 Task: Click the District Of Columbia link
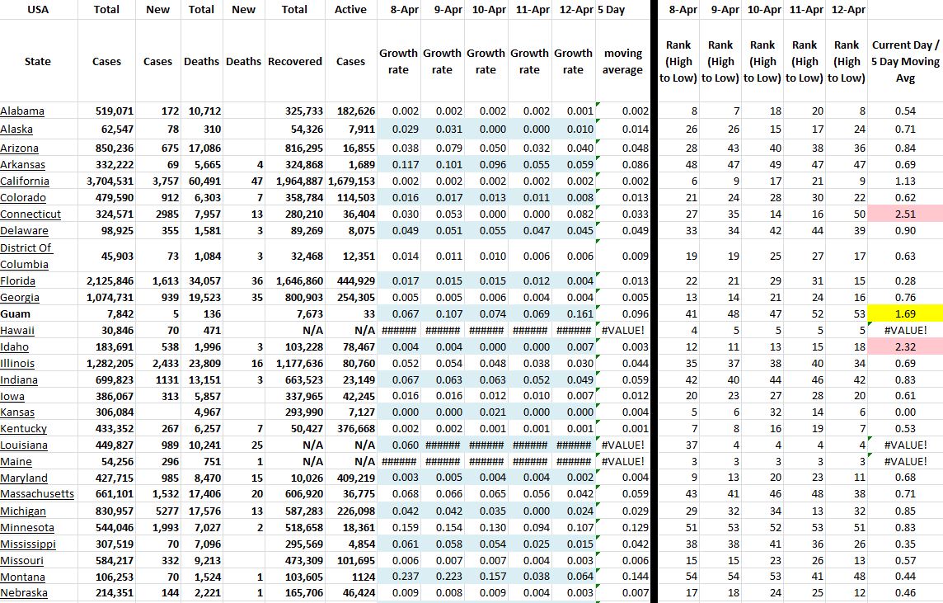coord(26,256)
